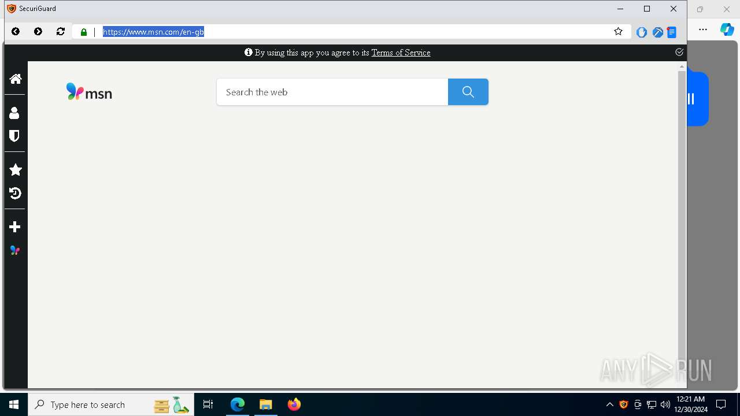The width and height of the screenshot is (740, 416).
Task: Click Meet Now camera tray icon
Action: (x=638, y=404)
